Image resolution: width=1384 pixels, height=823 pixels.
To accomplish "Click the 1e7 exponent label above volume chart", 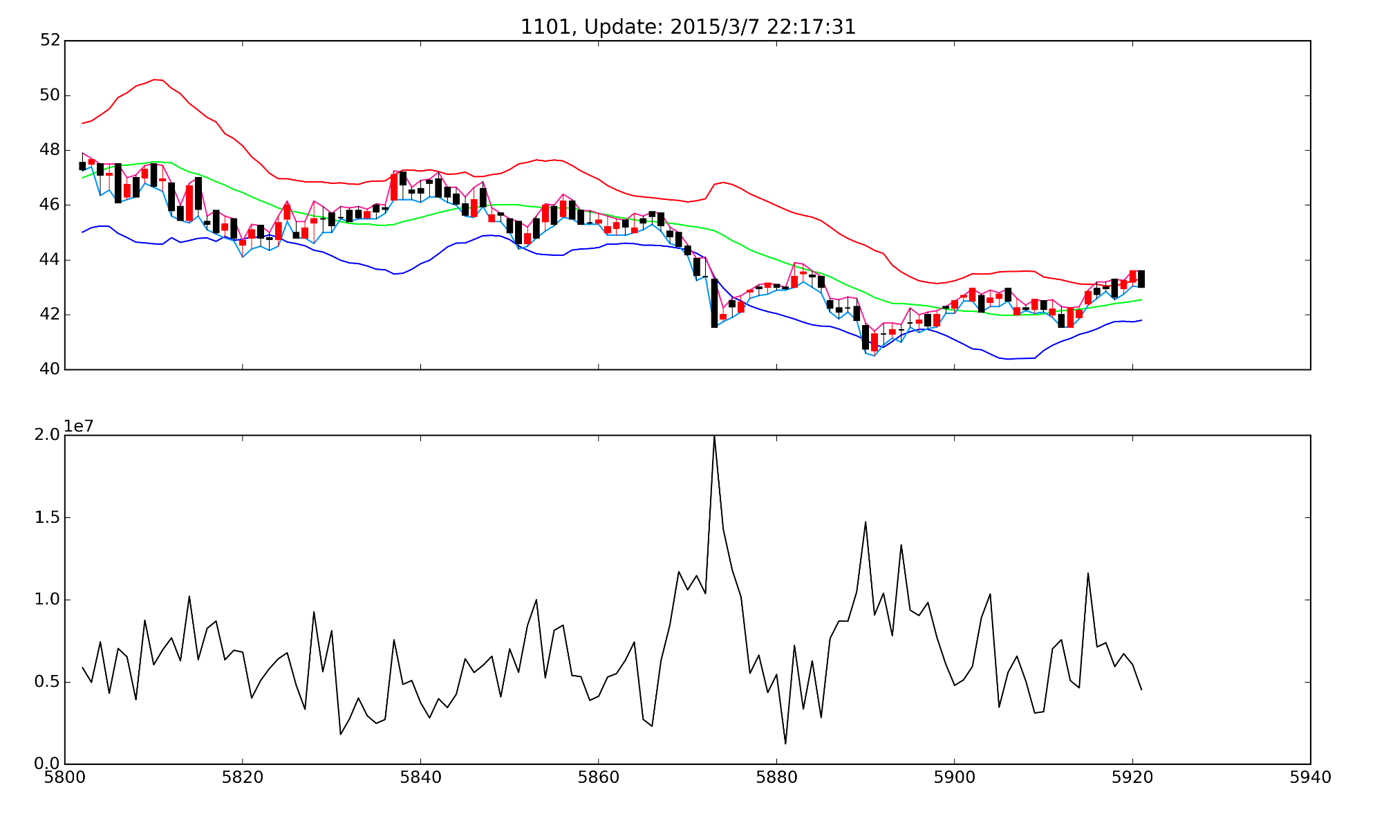I will pos(79,426).
